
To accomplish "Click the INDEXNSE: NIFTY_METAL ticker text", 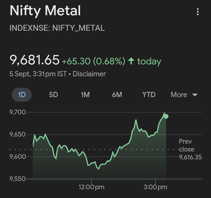I will [x=57, y=28].
